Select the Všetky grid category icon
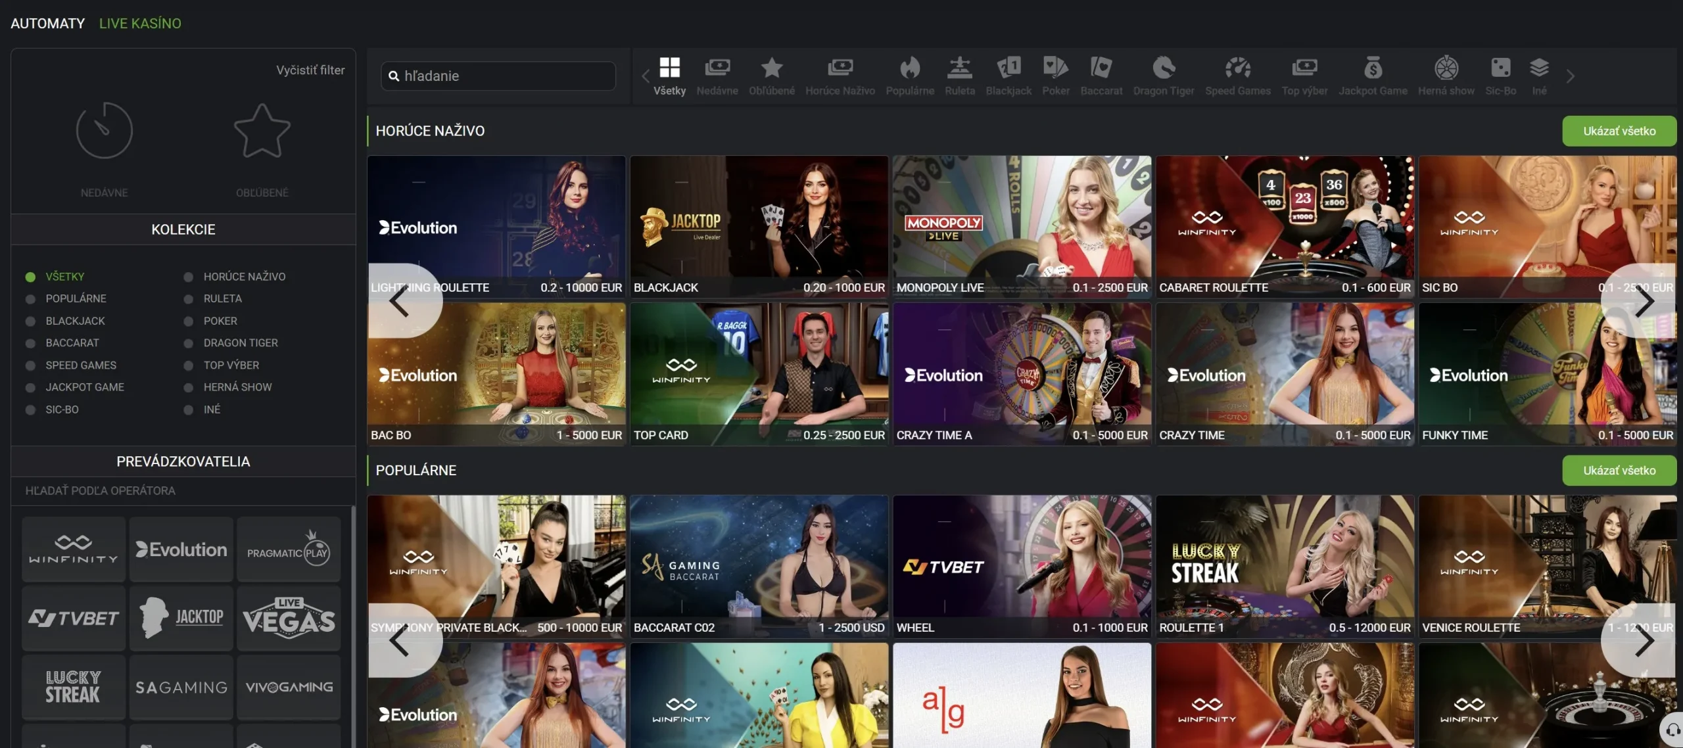 click(669, 68)
